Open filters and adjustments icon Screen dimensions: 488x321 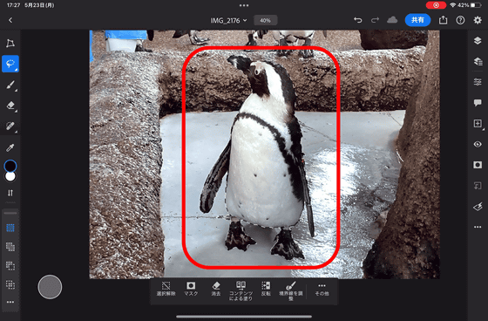click(478, 207)
